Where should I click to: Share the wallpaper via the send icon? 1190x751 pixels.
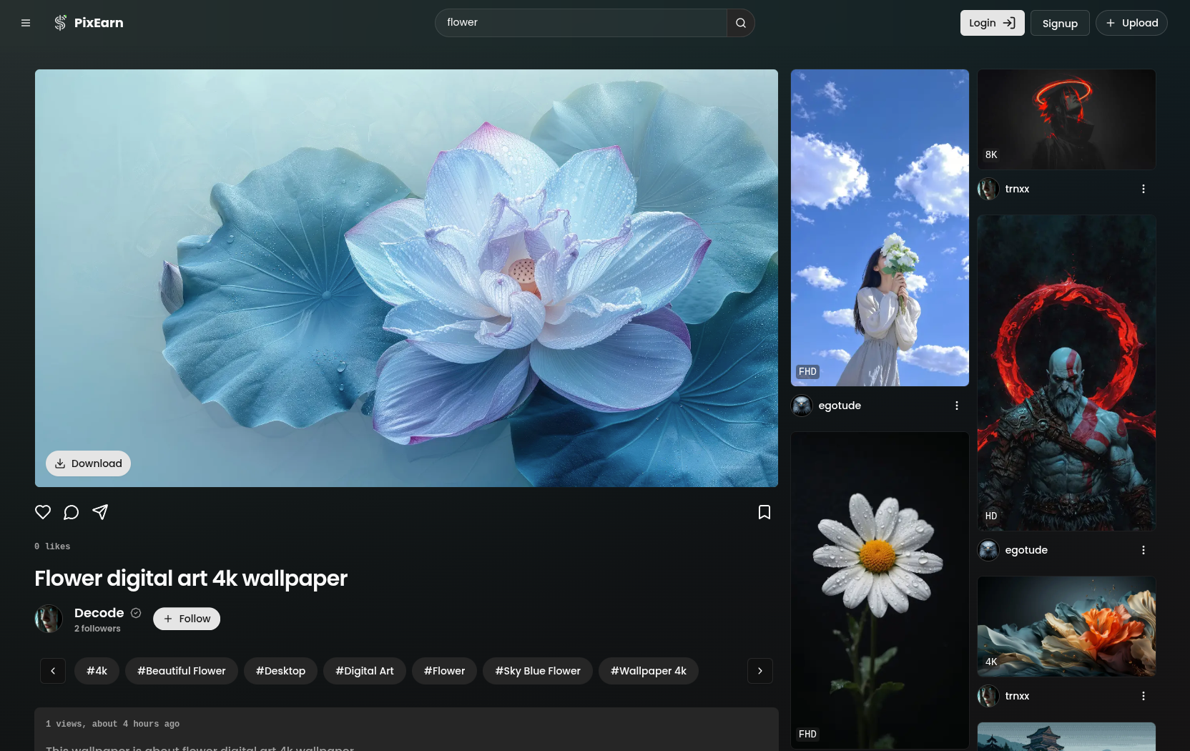[x=100, y=512]
